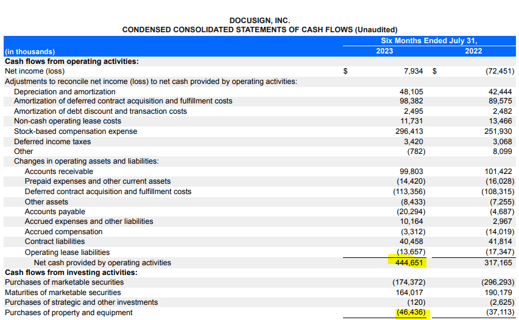
Task: Click the stock-based compensation value 296,413
Action: click(409, 131)
